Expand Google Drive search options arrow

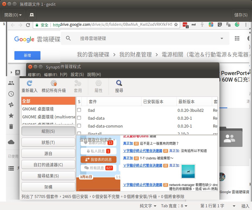pos(222,38)
